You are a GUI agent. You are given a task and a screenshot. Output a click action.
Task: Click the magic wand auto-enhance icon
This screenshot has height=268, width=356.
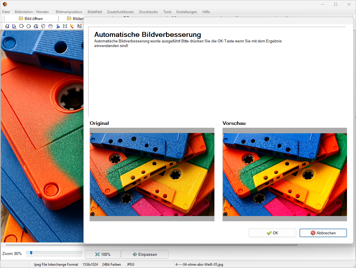coord(72,26)
